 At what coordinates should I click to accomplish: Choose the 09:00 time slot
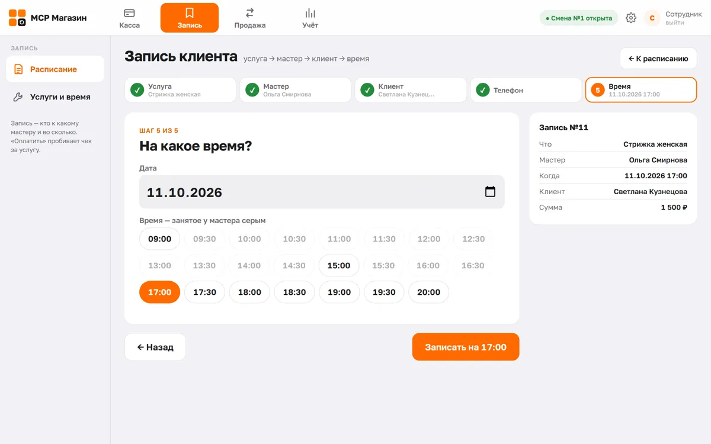point(159,239)
